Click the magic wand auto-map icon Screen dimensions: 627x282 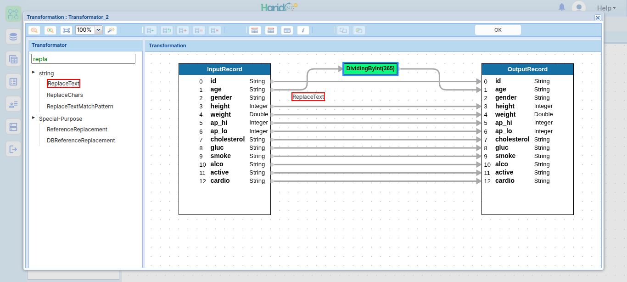tap(111, 30)
